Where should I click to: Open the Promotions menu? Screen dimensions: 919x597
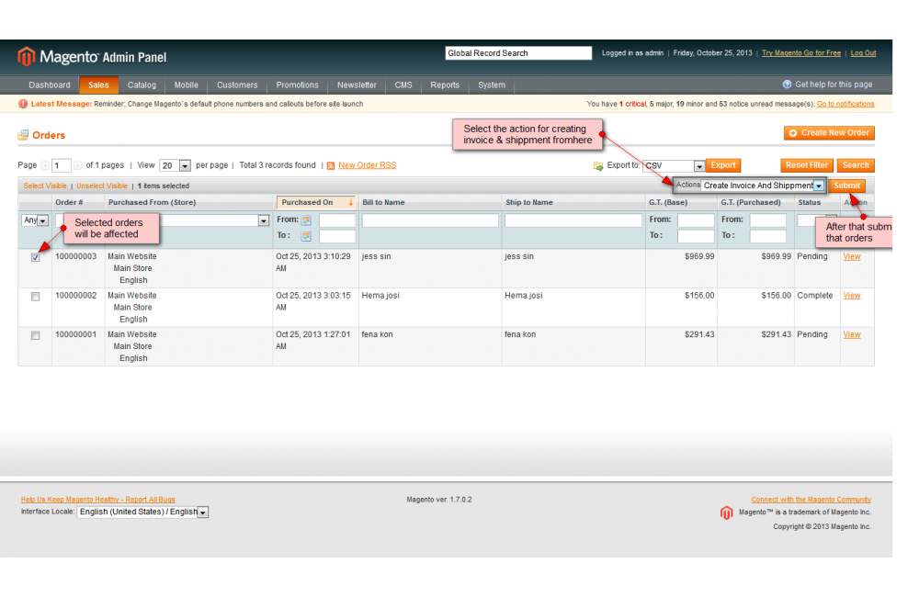[297, 84]
